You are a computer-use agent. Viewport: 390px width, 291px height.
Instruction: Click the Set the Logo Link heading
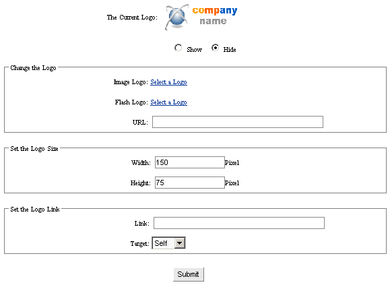click(35, 209)
